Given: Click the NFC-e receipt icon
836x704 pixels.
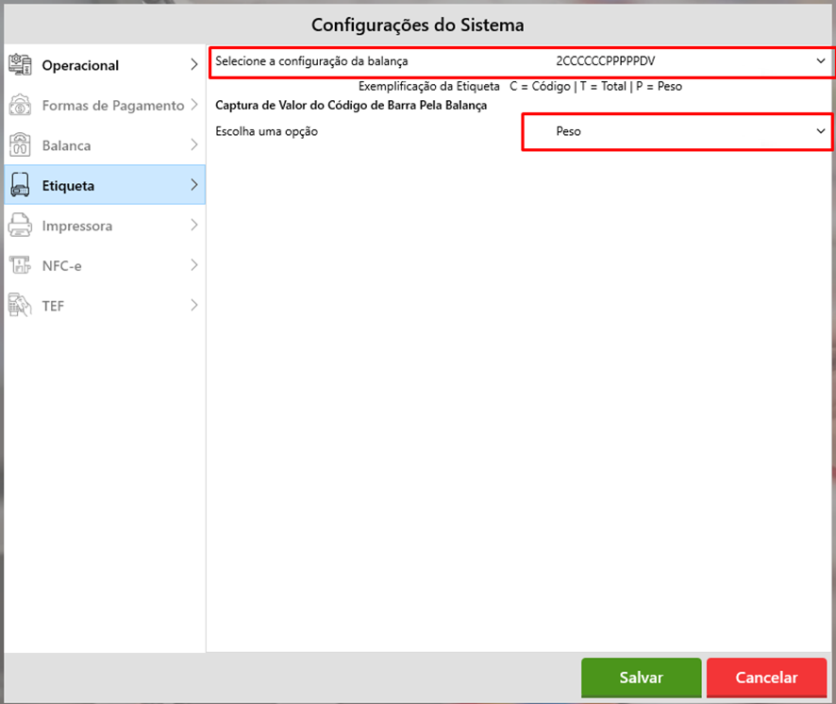Looking at the screenshot, I should coord(20,266).
